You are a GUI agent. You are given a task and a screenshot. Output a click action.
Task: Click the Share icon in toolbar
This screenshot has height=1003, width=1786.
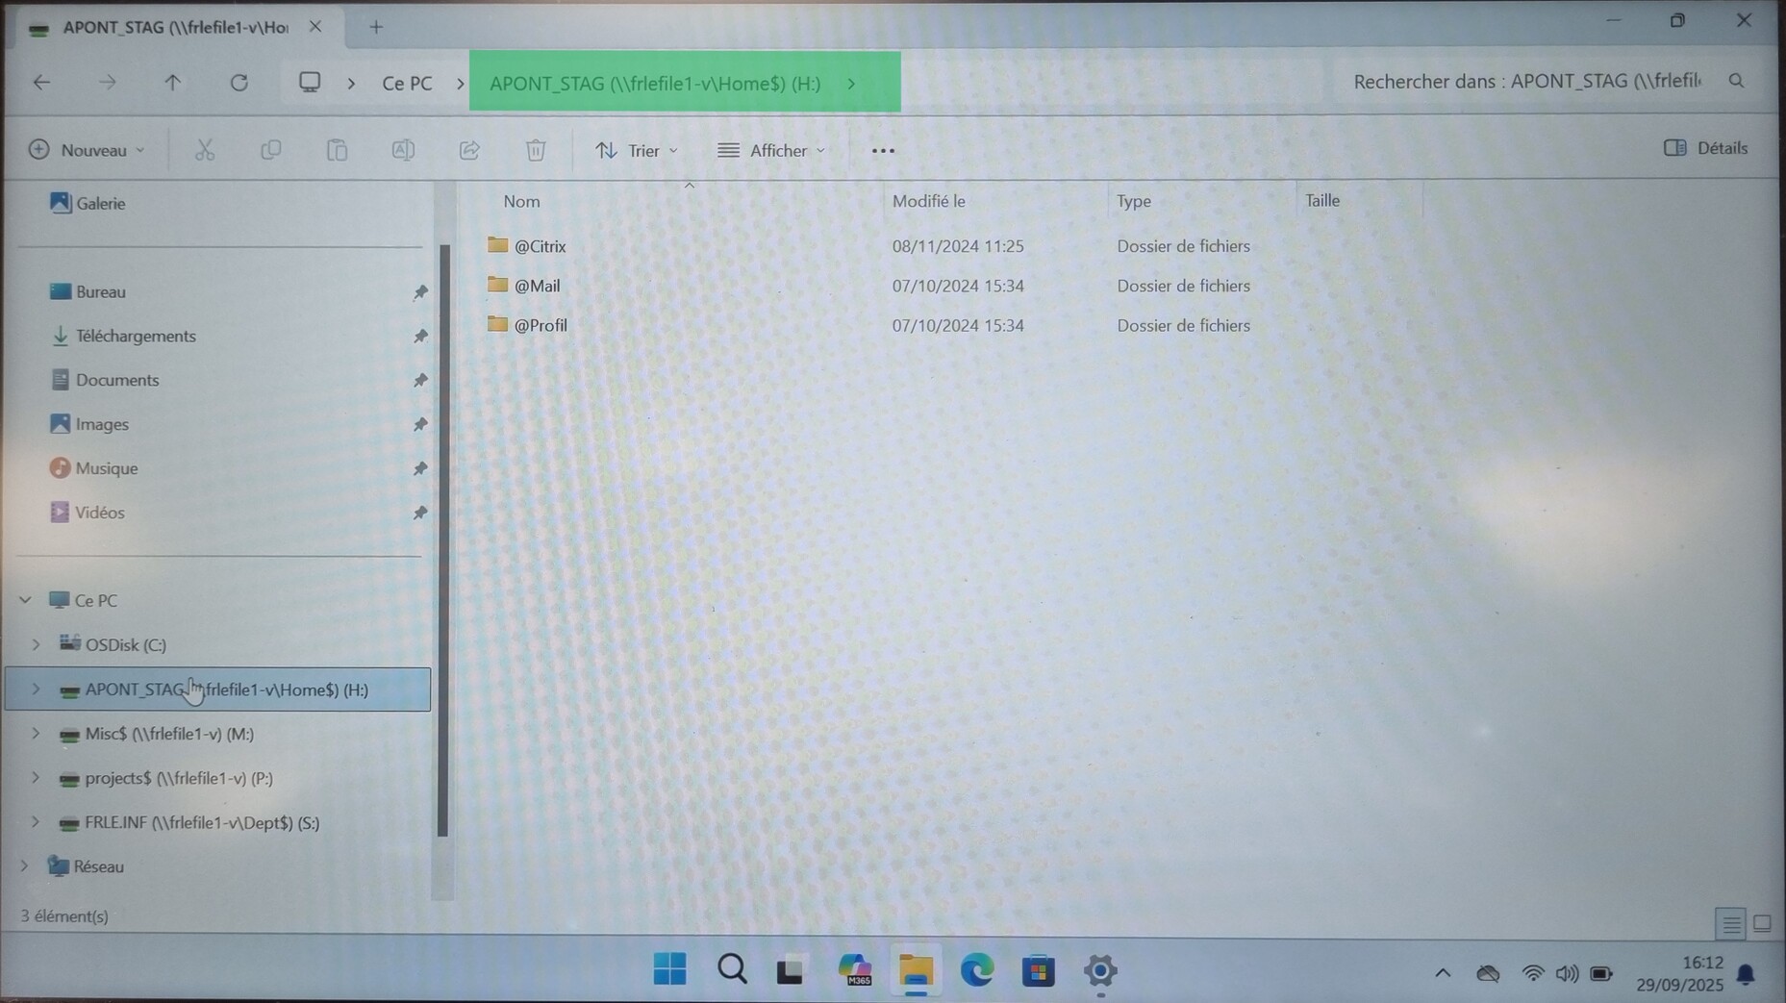(x=469, y=150)
